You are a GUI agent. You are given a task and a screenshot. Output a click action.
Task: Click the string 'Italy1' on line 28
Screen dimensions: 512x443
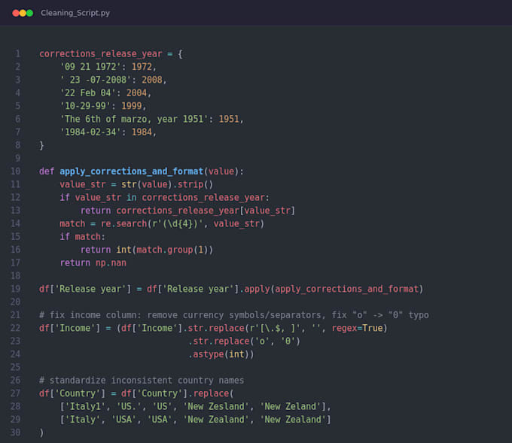[85, 406]
